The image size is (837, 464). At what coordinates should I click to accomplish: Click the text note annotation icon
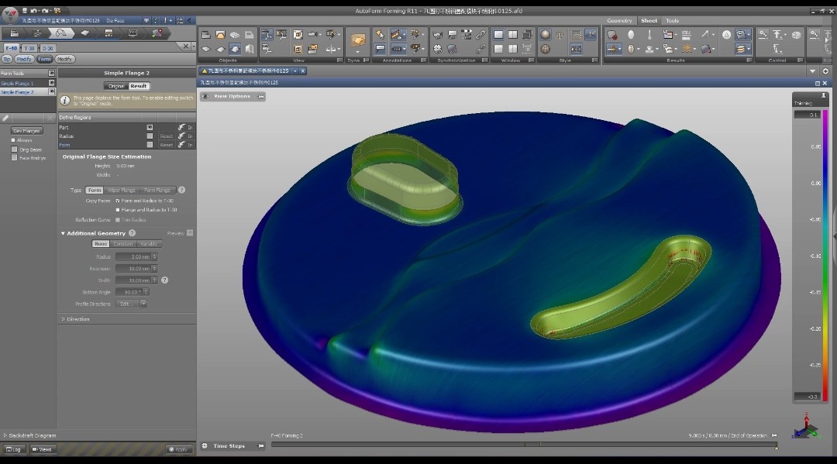point(380,49)
